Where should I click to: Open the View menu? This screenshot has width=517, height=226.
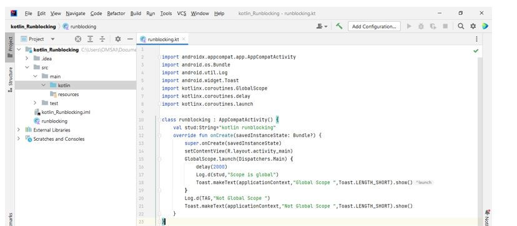pos(56,14)
